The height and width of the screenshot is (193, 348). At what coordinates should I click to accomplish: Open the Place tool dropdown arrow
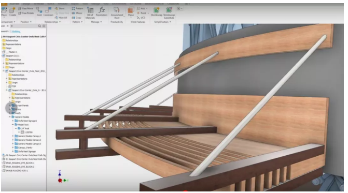click(x=4, y=17)
